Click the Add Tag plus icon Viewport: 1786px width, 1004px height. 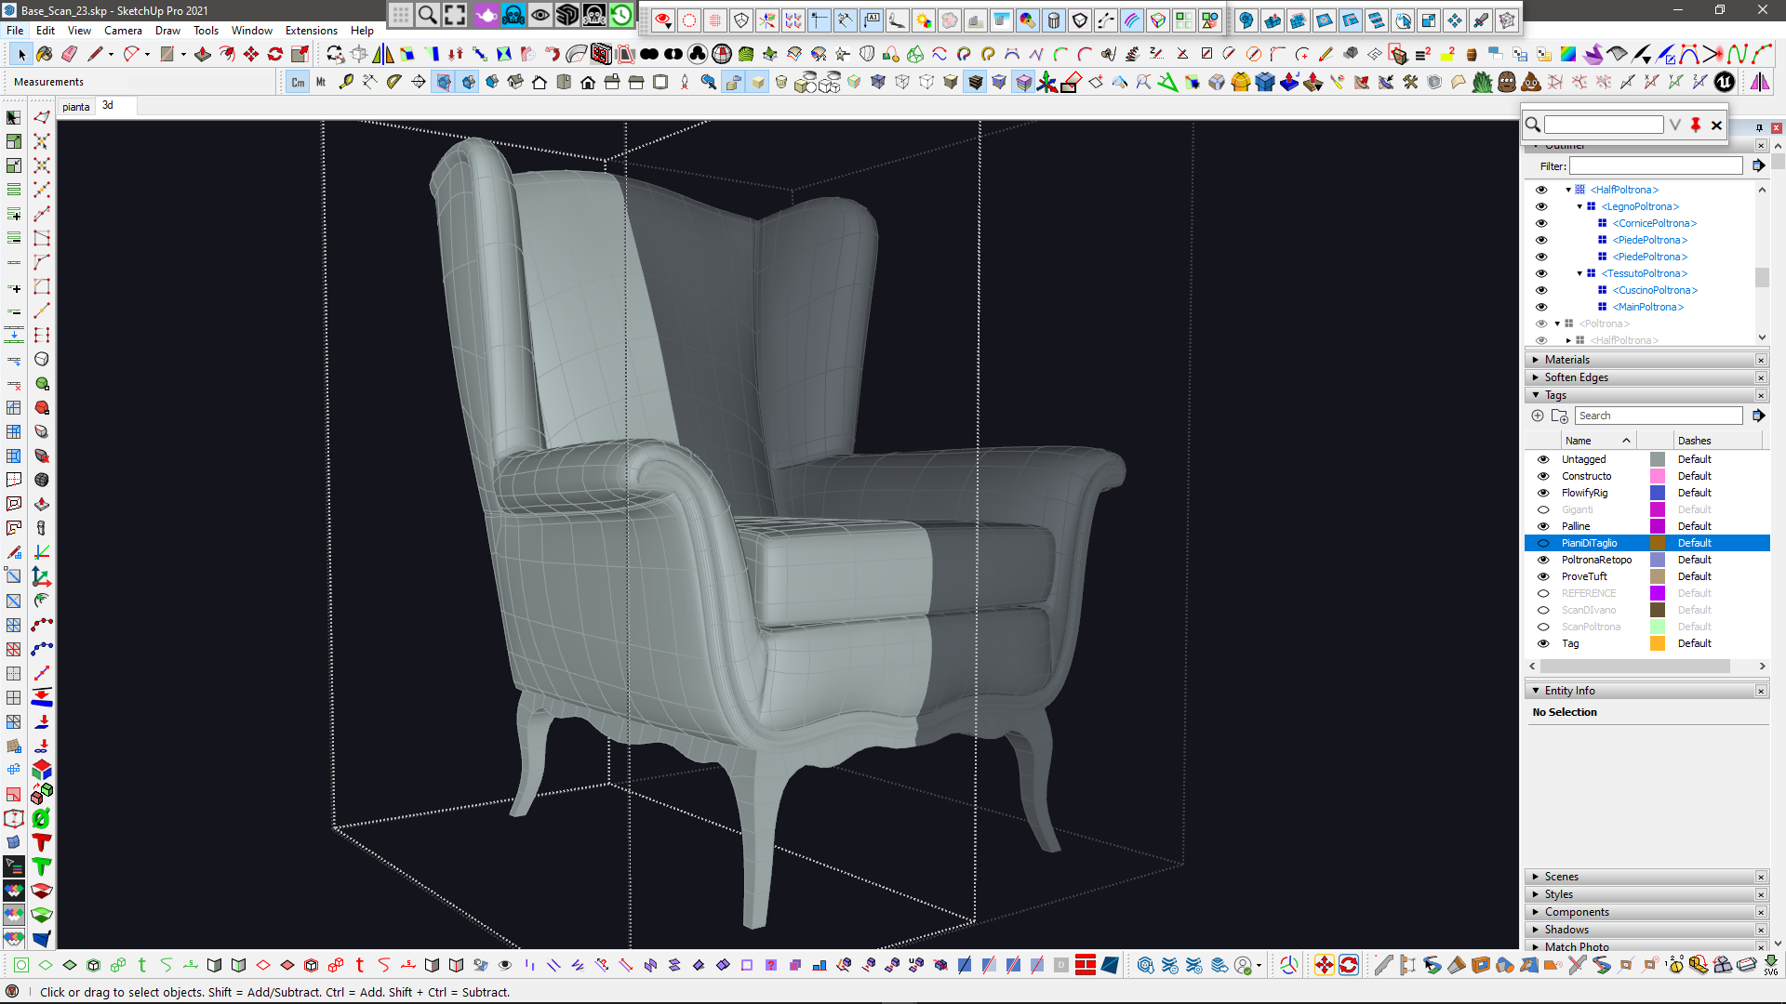click(1538, 416)
